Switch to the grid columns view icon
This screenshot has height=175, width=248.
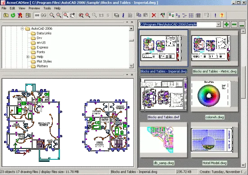[x=198, y=15]
